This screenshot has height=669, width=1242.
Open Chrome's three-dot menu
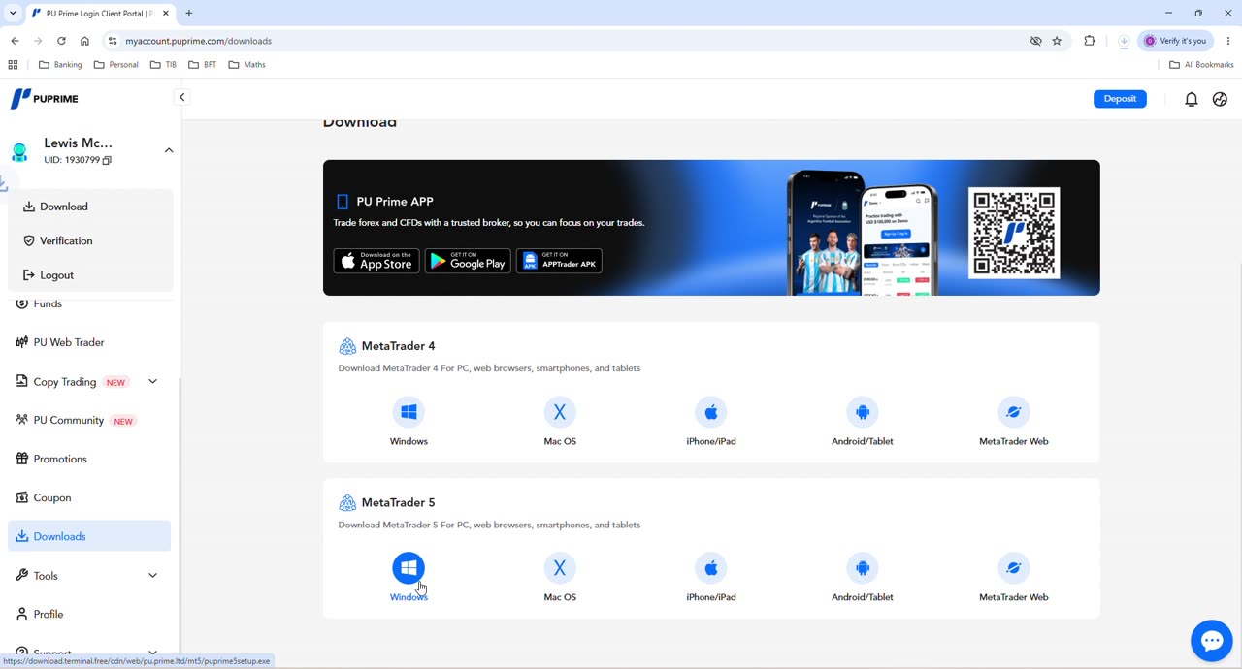pyautogui.click(x=1228, y=41)
